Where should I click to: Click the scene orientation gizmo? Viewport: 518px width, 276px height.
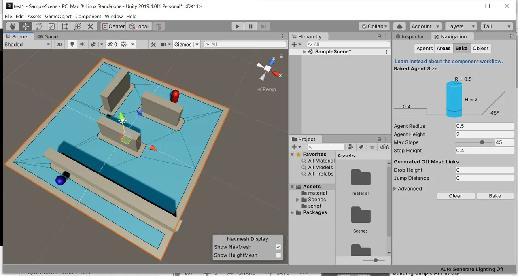268,69
